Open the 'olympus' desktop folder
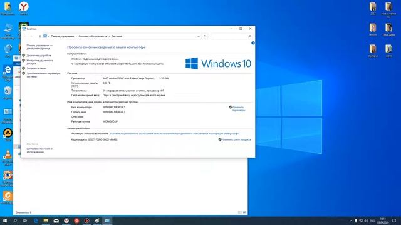Screen dimensions: 401x225 pos(373,50)
